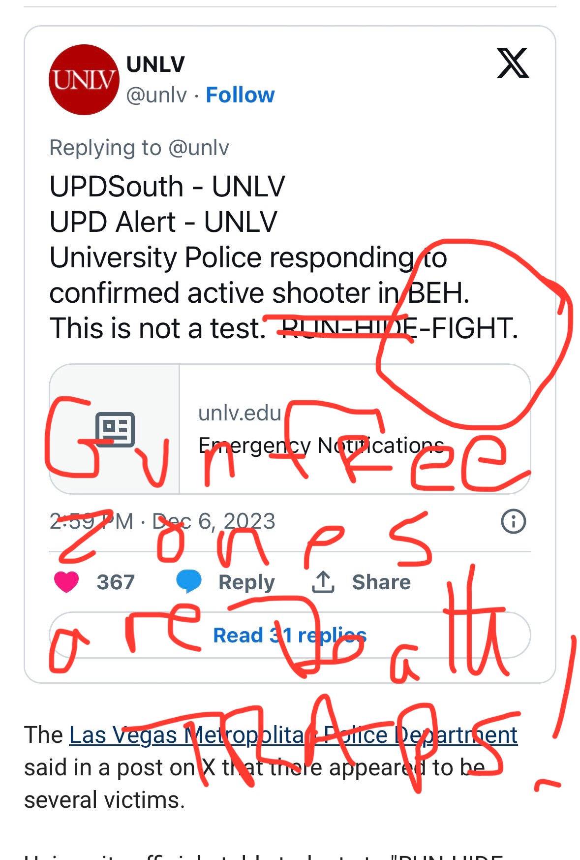This screenshot has width=580, height=860.
Task: Like the tweet with the pink heart
Action: pos(66,582)
